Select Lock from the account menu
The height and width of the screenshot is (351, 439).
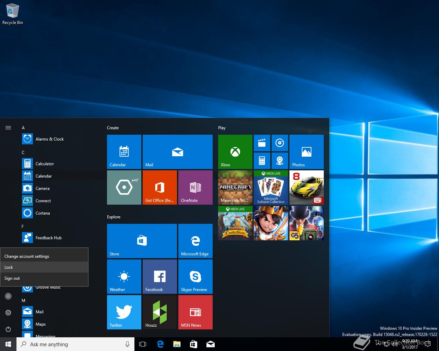(9, 267)
